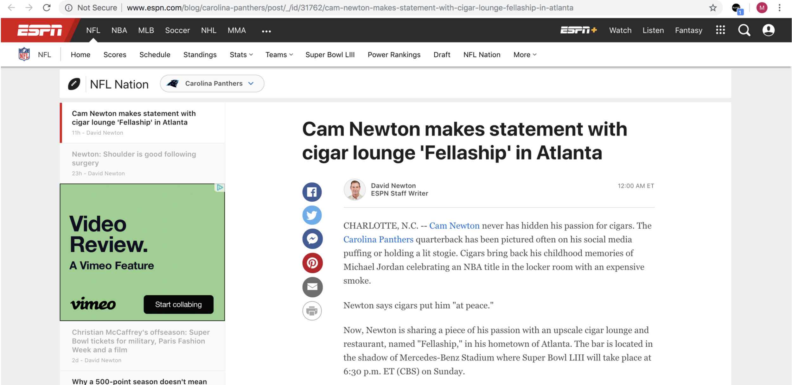
Task: Select the Cam Newton Fellaship sidebar story
Action: coord(143,123)
